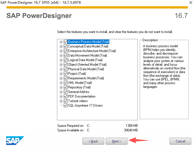Click the BPM description text
This screenshot has width=195, height=147.
point(164,66)
